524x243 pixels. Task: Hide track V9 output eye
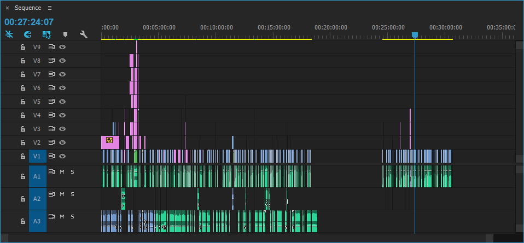click(62, 47)
